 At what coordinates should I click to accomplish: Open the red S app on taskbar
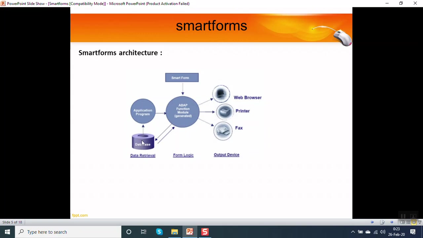[x=205, y=232]
